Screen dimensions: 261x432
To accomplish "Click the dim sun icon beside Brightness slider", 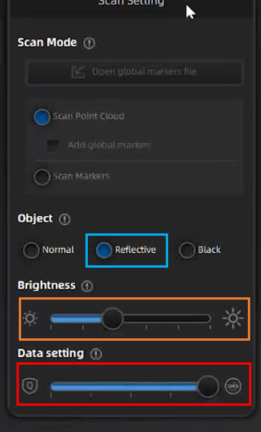I will (30, 318).
